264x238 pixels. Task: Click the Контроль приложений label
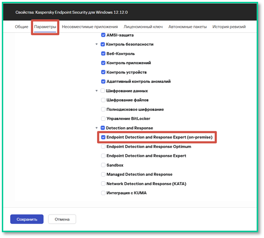[x=129, y=63]
